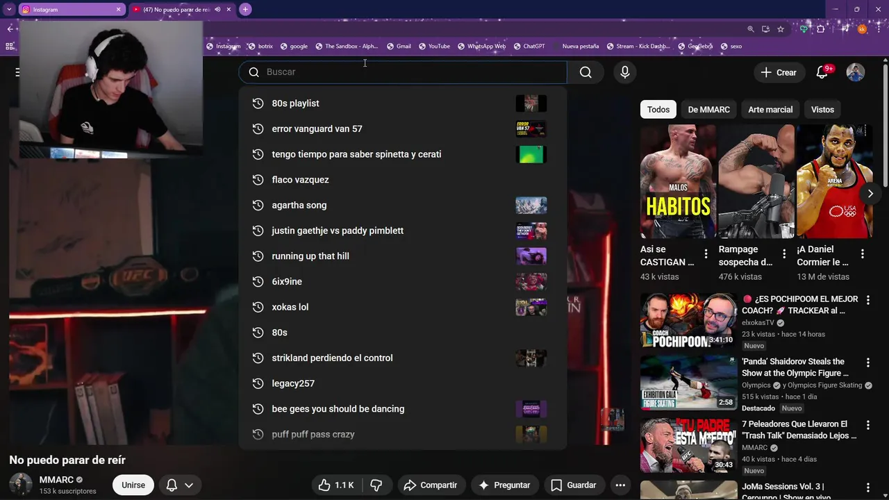Start voice search with the microphone icon

pyautogui.click(x=625, y=72)
